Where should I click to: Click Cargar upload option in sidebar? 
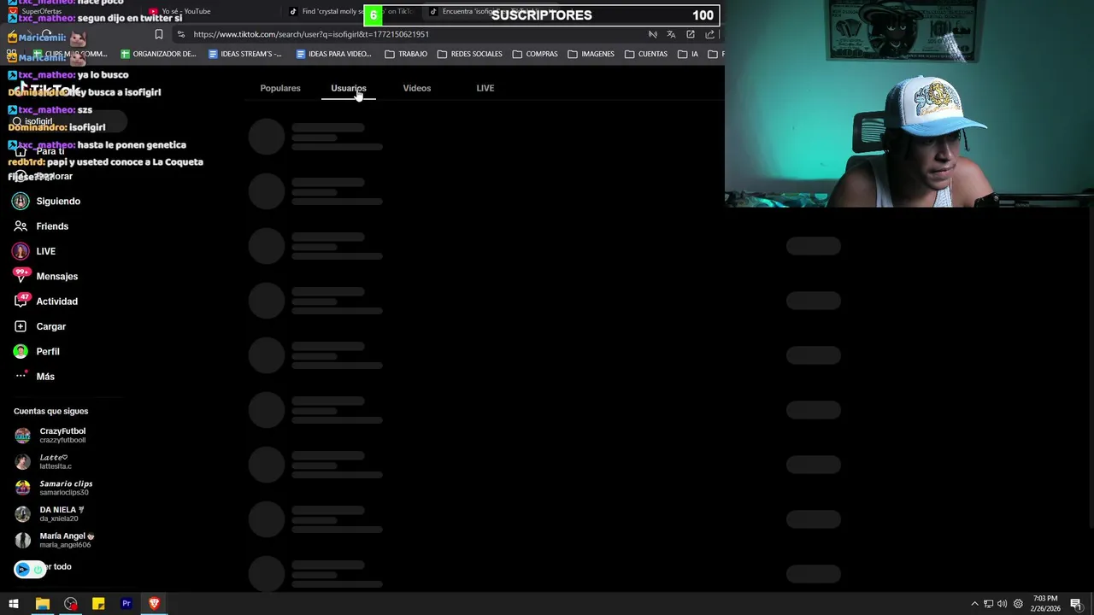(39, 326)
